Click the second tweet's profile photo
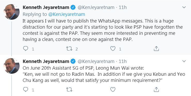This screenshot has width=191, height=96. [x=12, y=66]
